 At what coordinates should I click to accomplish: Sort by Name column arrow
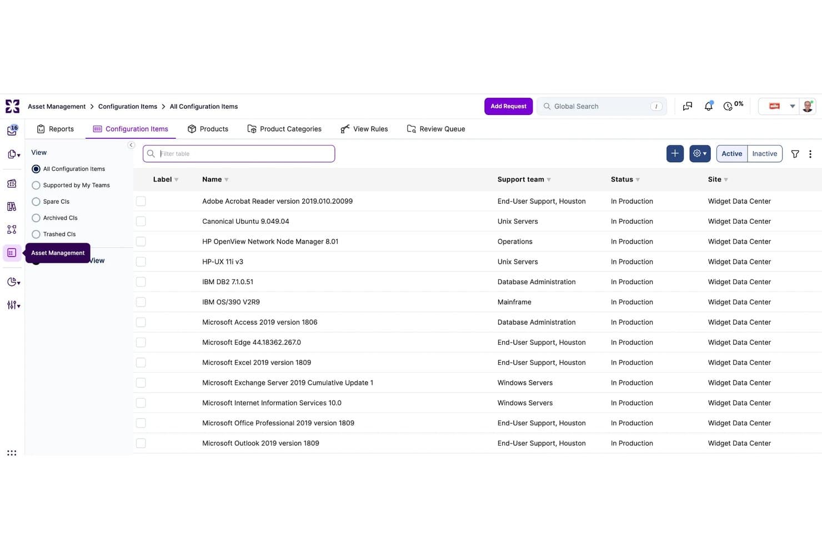[x=227, y=180]
